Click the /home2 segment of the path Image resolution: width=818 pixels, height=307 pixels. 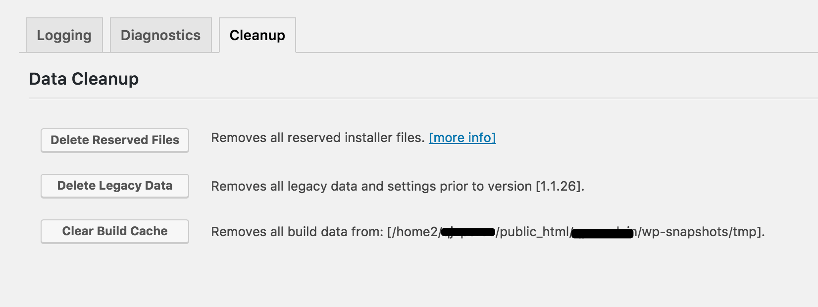[x=415, y=232]
